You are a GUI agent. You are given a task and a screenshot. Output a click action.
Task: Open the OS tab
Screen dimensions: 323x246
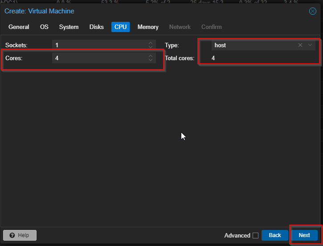(x=44, y=27)
